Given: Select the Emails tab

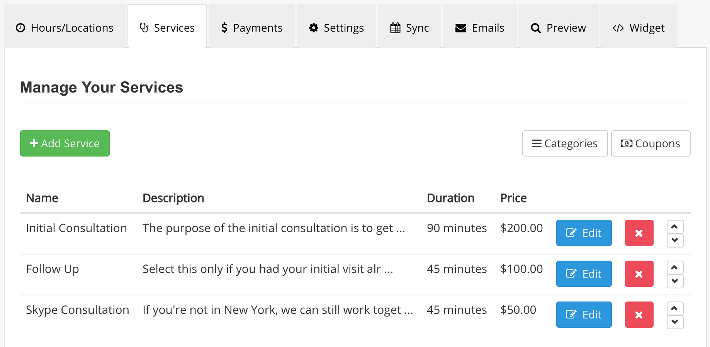Looking at the screenshot, I should coord(480,28).
